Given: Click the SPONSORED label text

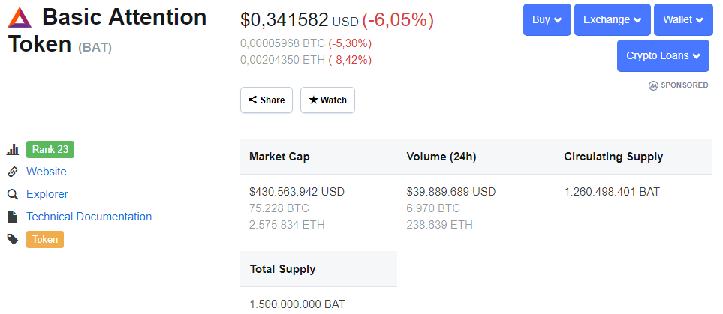Looking at the screenshot, I should pos(684,85).
